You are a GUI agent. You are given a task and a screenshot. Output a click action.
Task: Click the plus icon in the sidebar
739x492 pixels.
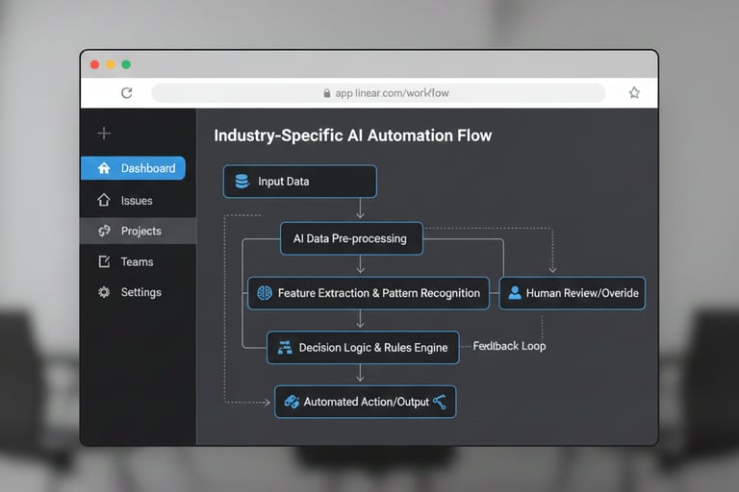pyautogui.click(x=104, y=134)
